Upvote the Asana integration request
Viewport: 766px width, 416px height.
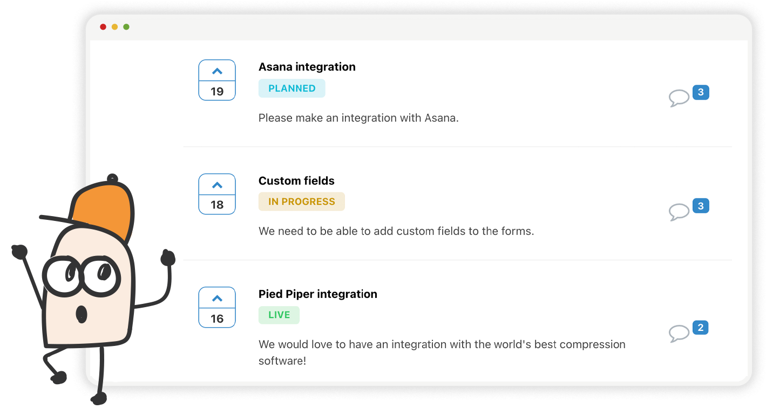[217, 71]
